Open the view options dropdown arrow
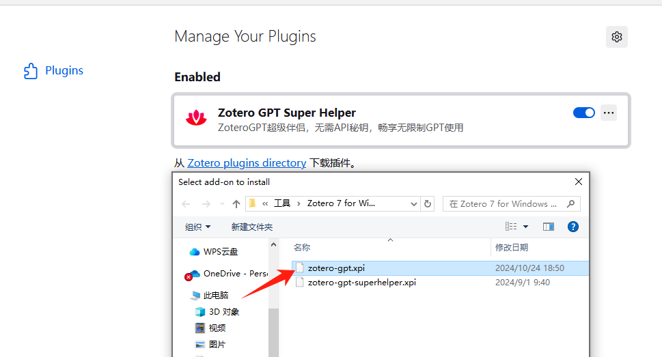The image size is (662, 357). coord(525,227)
